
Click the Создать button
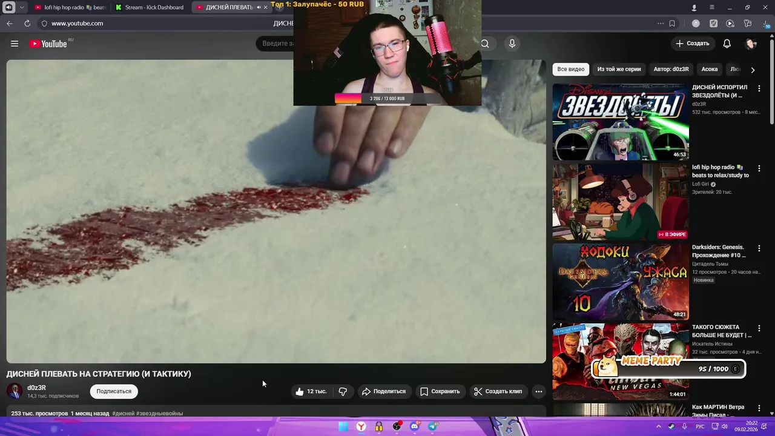pos(693,44)
